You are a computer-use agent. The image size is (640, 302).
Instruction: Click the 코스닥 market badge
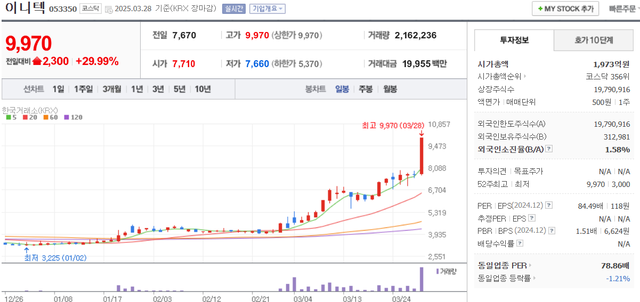coord(91,9)
